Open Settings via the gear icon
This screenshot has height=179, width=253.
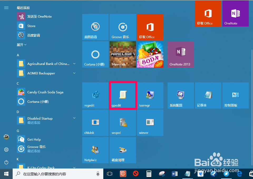tap(6, 150)
